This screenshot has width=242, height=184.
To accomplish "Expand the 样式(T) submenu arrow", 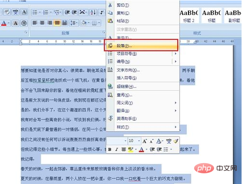I will click(175, 127).
